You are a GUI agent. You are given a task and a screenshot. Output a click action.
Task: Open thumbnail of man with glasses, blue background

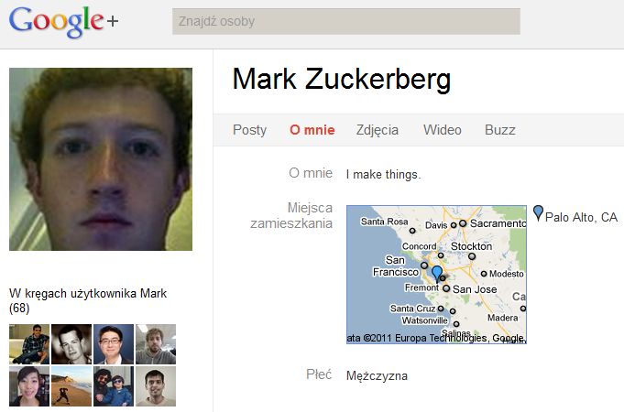(114, 344)
